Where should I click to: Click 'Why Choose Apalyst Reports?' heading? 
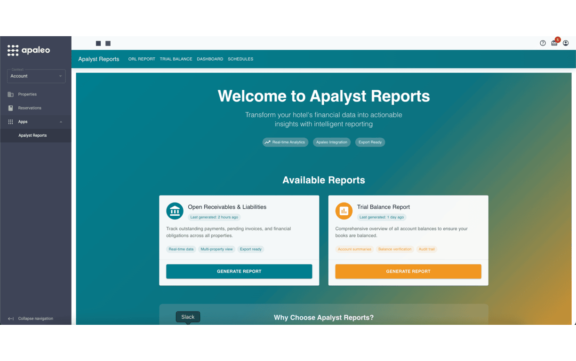[x=324, y=318]
